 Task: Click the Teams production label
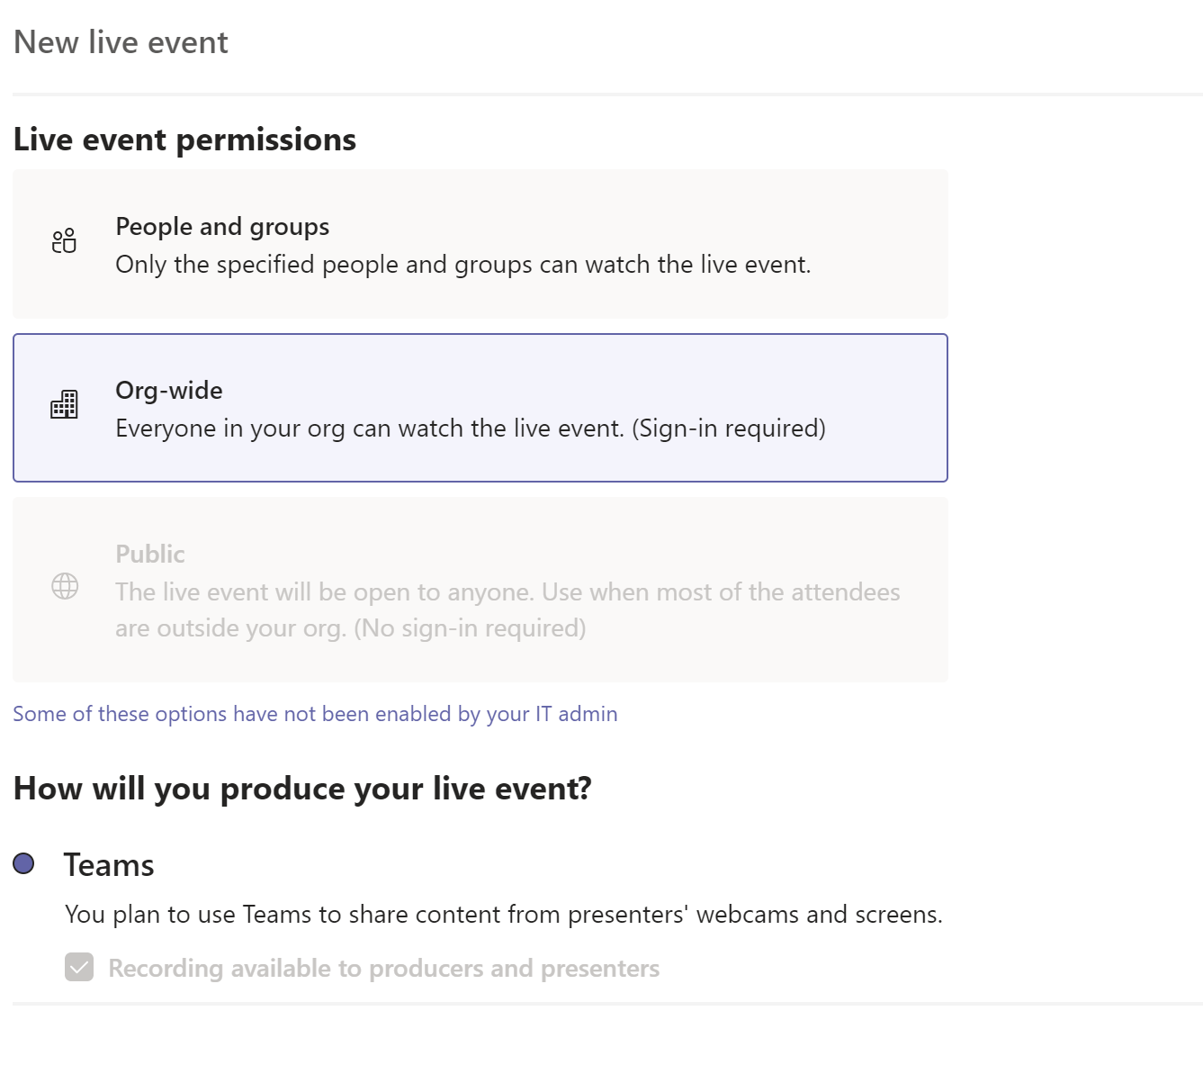tap(109, 865)
